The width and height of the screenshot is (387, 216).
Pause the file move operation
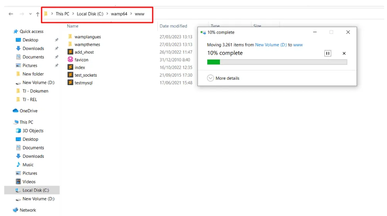(328, 54)
